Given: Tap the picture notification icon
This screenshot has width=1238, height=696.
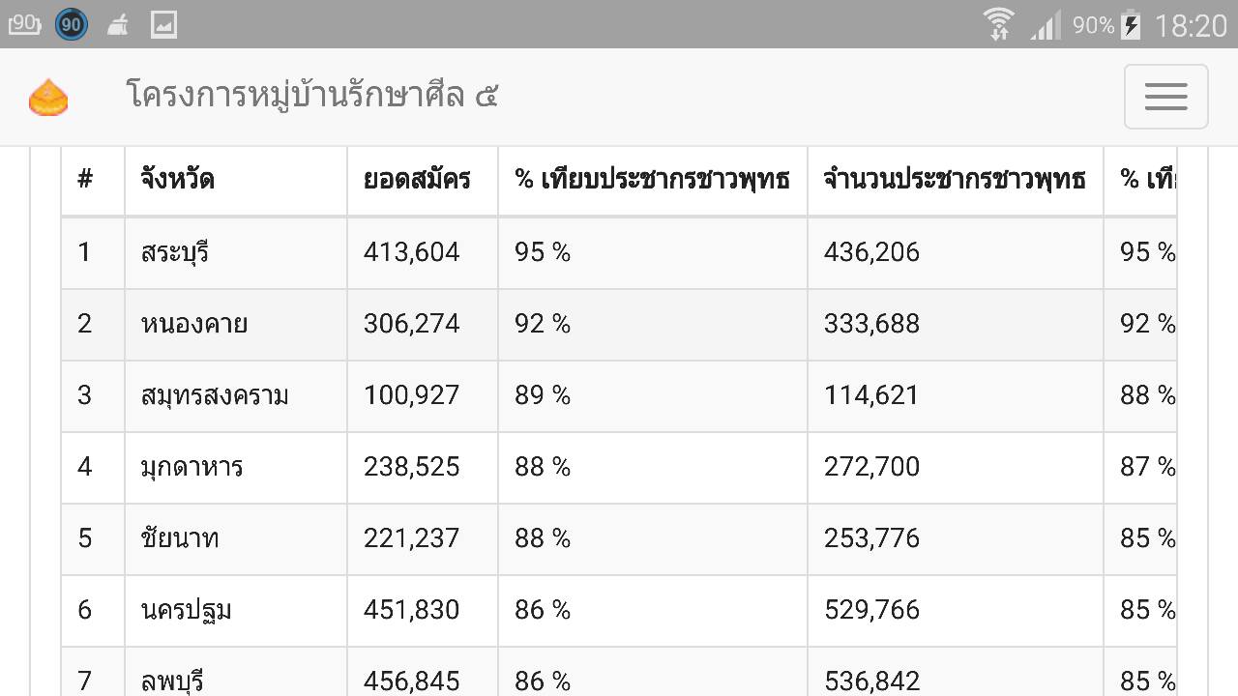Looking at the screenshot, I should [163, 25].
